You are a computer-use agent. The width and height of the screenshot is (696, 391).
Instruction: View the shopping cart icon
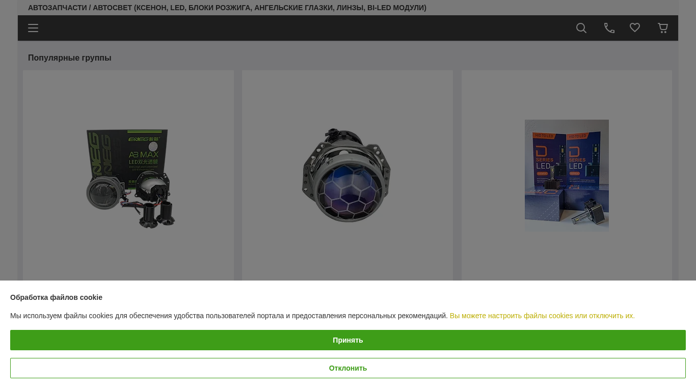pos(663,28)
